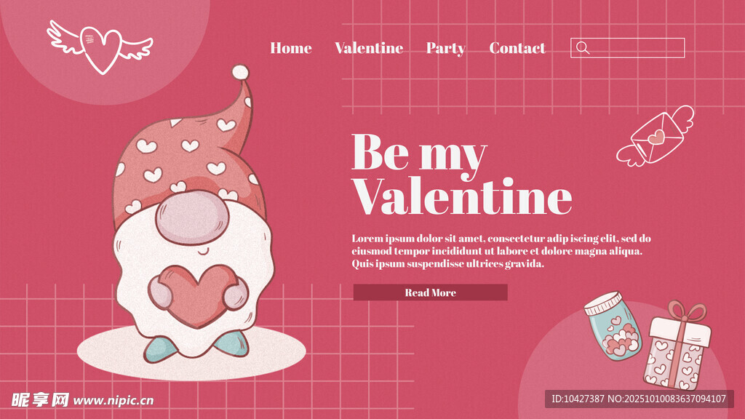The width and height of the screenshot is (745, 419).
Task: Click the search magnifier icon
Action: (583, 48)
